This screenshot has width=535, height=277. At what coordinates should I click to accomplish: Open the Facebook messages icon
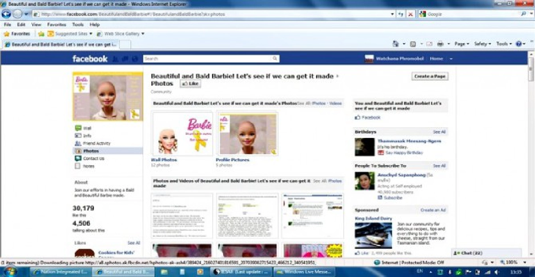coord(125,59)
